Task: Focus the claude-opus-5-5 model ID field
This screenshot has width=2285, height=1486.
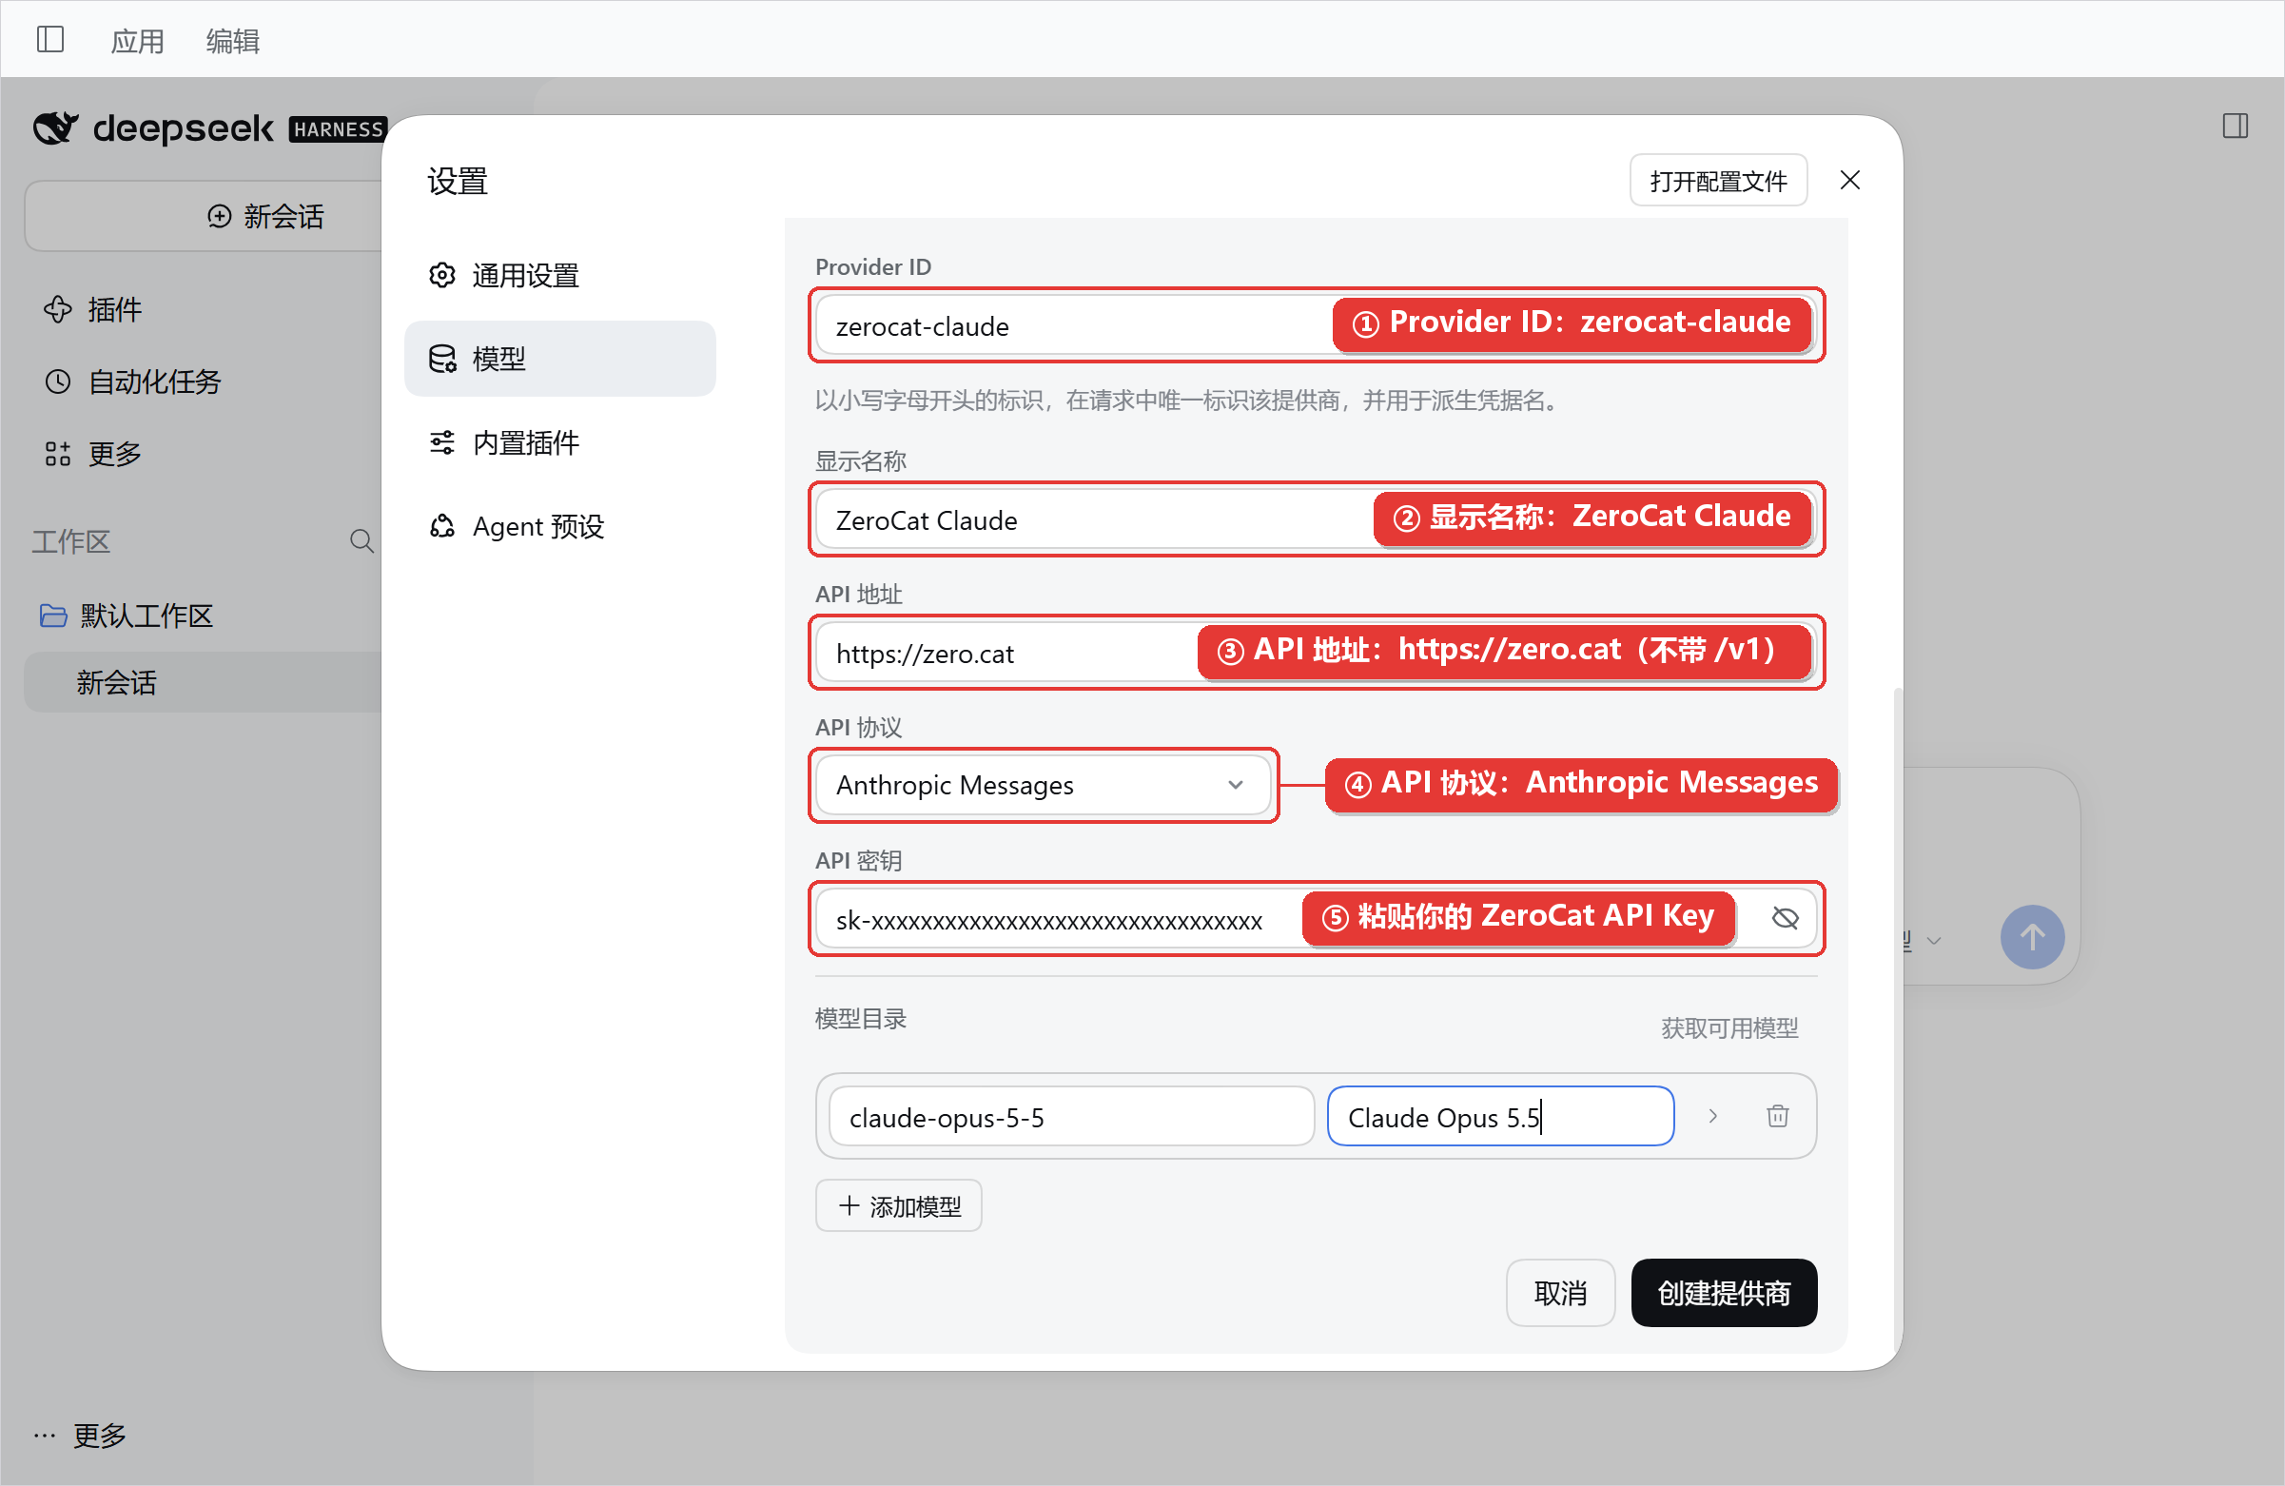Action: pyautogui.click(x=1070, y=1117)
